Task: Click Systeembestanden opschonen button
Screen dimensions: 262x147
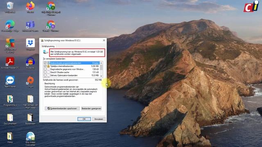Action: pyautogui.click(x=62, y=109)
